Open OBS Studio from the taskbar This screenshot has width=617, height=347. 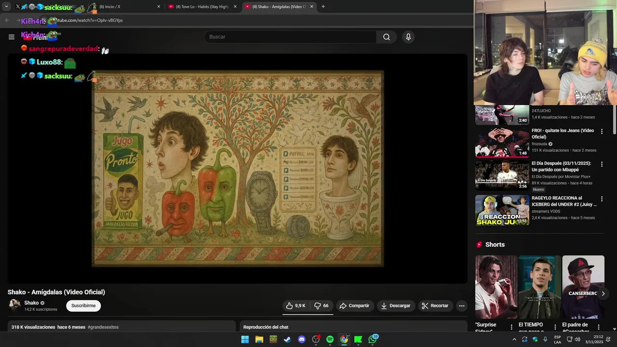(316, 339)
